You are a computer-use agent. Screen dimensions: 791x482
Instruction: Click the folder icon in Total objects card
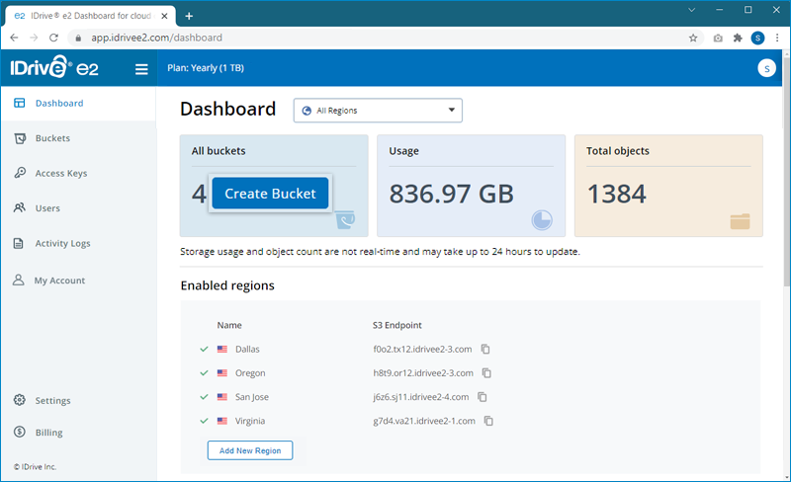click(740, 221)
